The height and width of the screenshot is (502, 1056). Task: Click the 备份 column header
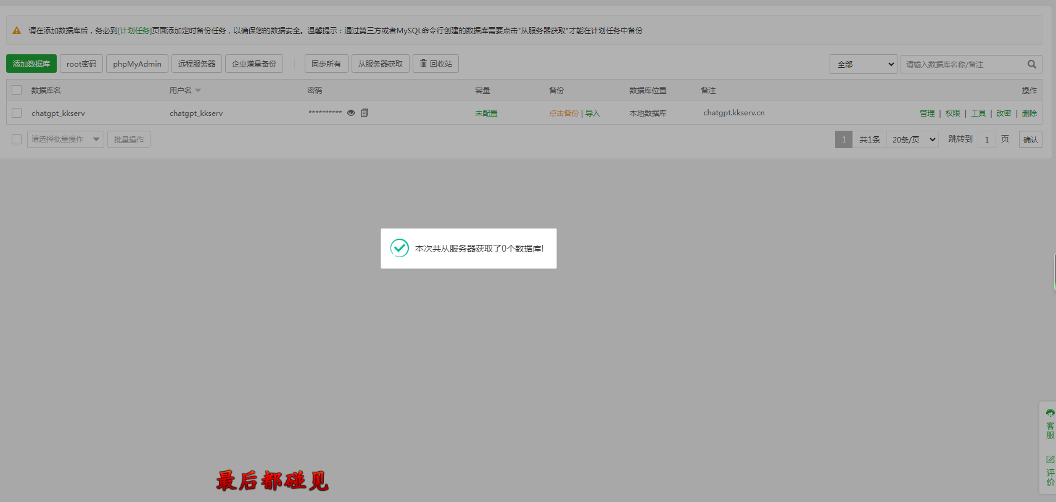[x=556, y=91]
